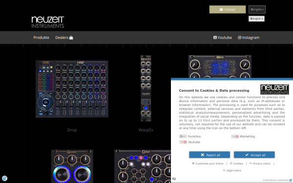This screenshot has height=183, width=293.
Task: Open the light English language dropdown
Action: [256, 19]
